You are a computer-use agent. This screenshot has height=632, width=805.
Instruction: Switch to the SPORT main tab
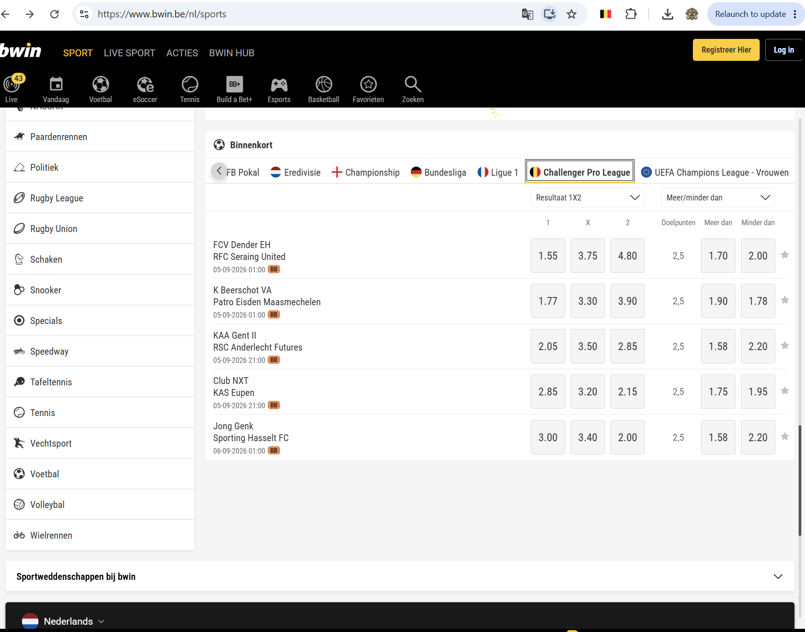78,53
